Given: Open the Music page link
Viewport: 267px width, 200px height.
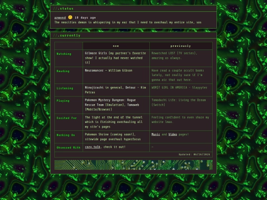Looking at the screenshot, I should [156, 134].
